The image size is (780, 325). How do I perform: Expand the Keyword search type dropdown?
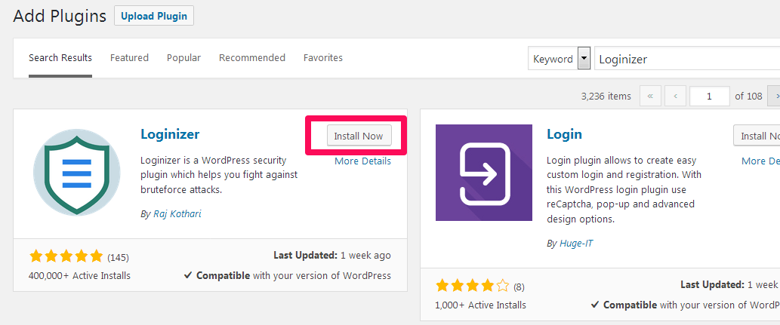coord(559,59)
